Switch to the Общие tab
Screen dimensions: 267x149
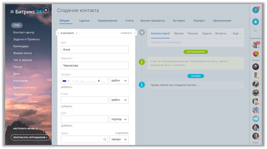point(64,21)
